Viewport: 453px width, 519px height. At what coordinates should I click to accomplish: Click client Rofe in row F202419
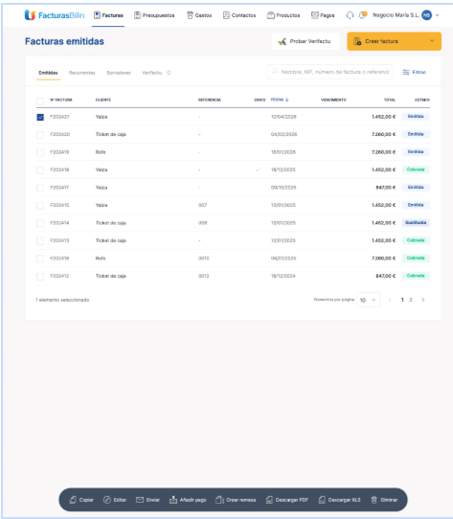[101, 152]
